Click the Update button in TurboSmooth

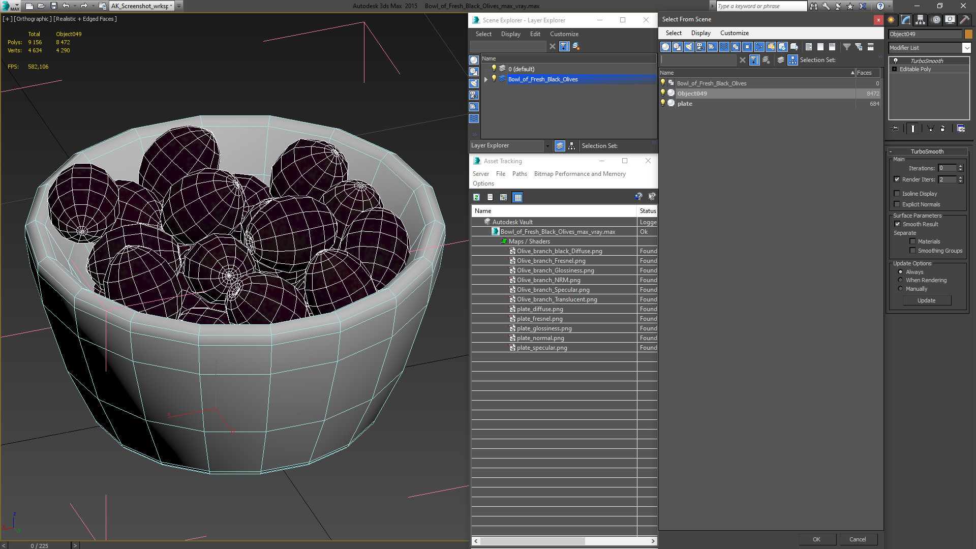tap(926, 300)
